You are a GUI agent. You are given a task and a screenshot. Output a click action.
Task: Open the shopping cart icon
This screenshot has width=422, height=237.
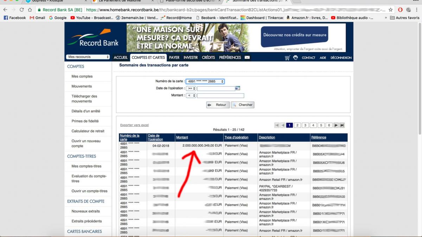(287, 58)
